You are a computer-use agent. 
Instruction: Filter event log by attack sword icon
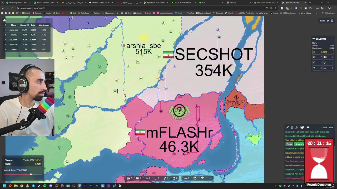click(287, 128)
